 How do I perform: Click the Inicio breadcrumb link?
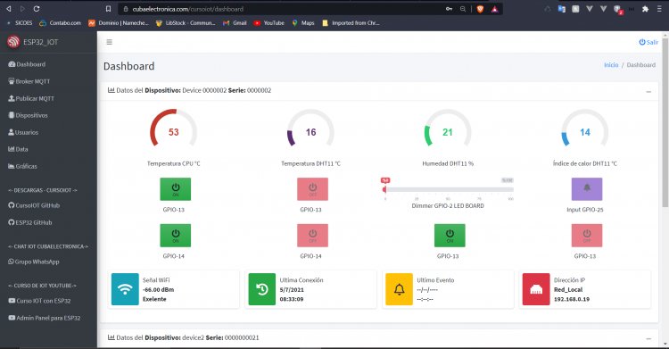tap(611, 65)
